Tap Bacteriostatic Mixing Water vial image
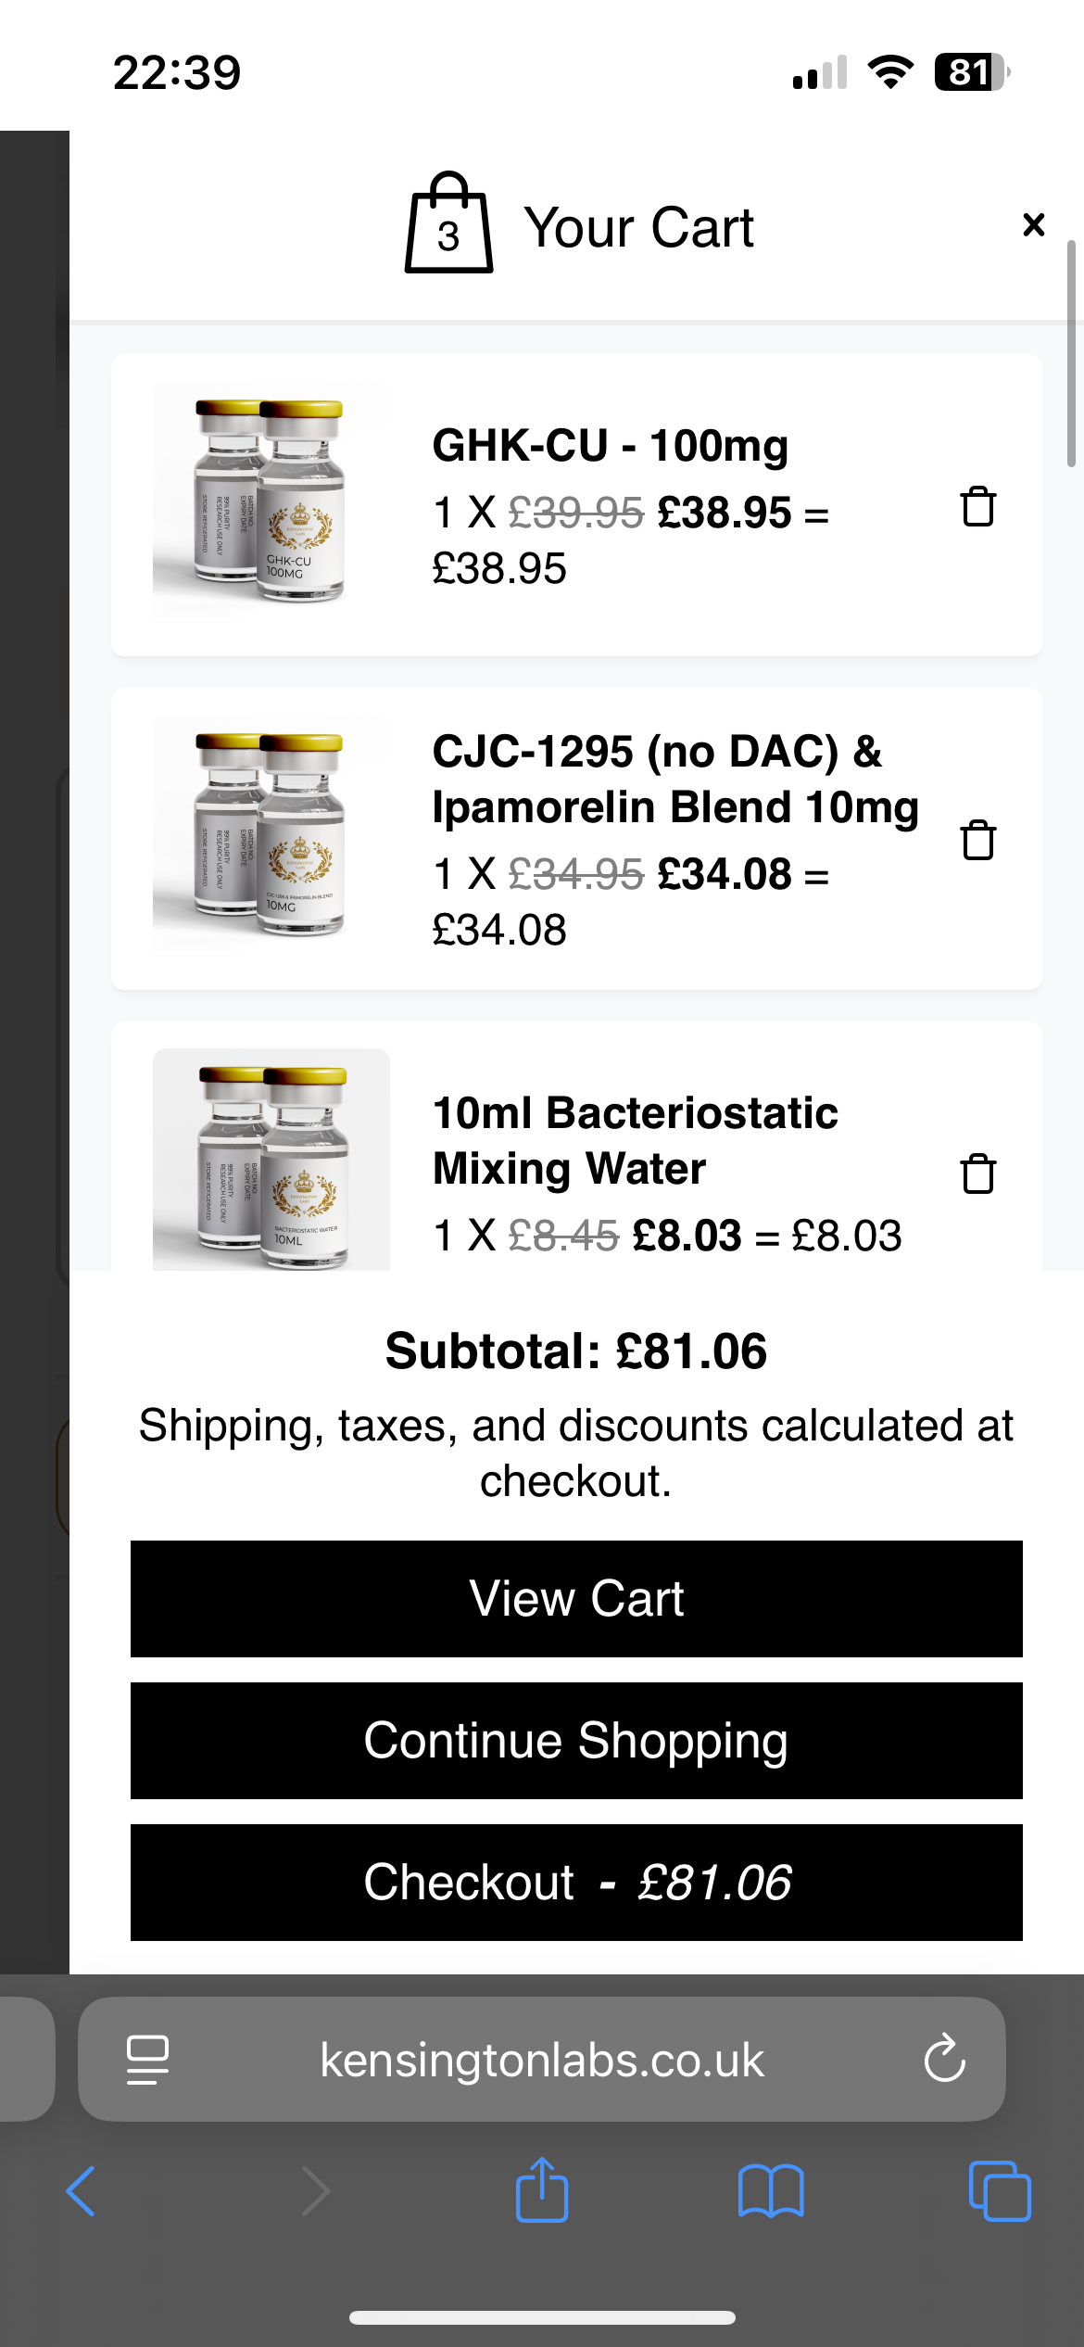 (x=271, y=1161)
